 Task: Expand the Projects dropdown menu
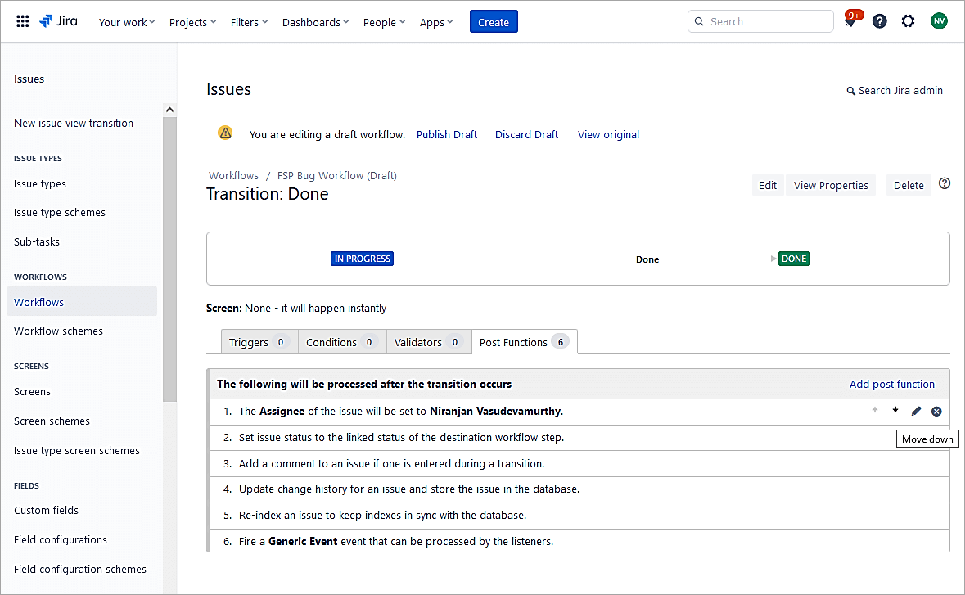click(x=192, y=22)
